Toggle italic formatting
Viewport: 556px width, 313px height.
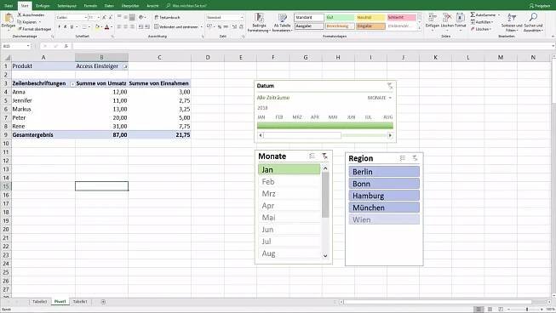(x=66, y=26)
